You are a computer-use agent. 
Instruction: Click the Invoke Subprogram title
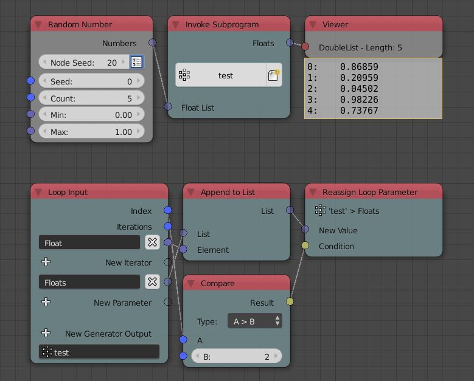(x=222, y=24)
